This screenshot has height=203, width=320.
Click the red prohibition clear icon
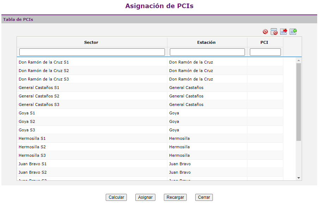coord(265,32)
